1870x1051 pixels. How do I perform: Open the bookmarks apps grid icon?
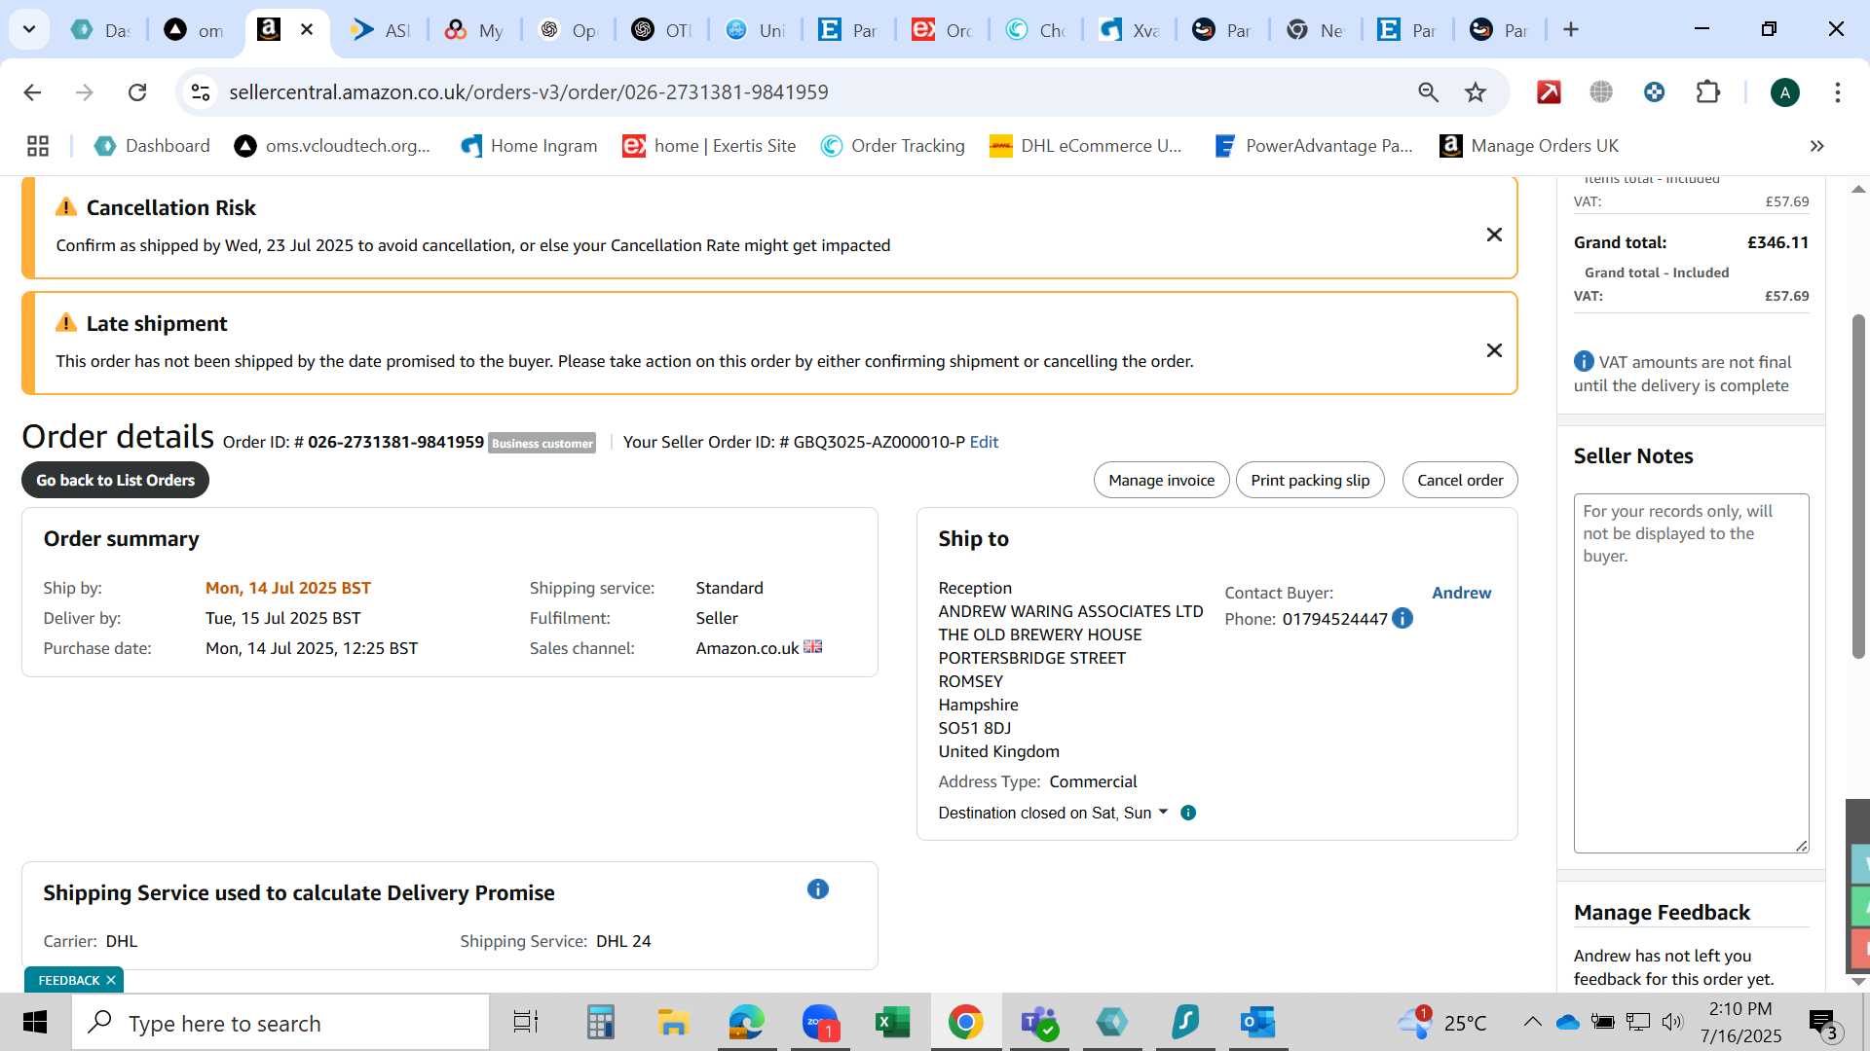[x=38, y=146]
